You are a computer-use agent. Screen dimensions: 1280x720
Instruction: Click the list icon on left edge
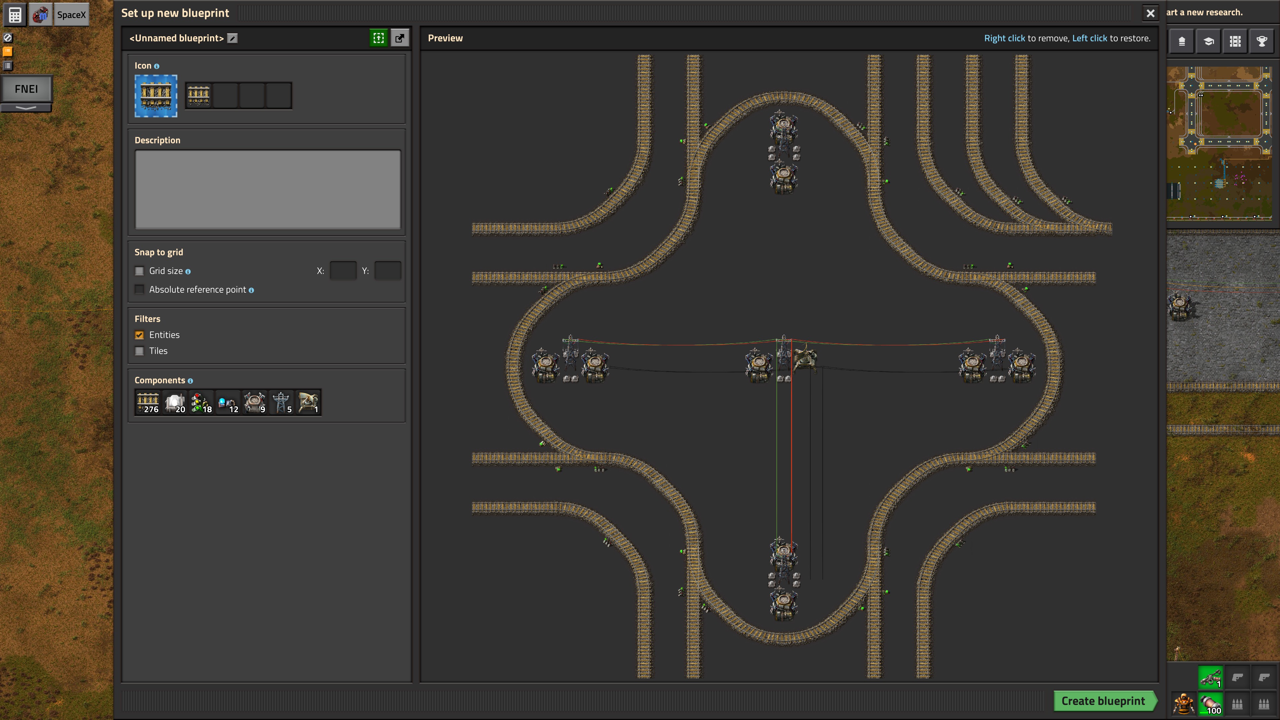pyautogui.click(x=8, y=65)
